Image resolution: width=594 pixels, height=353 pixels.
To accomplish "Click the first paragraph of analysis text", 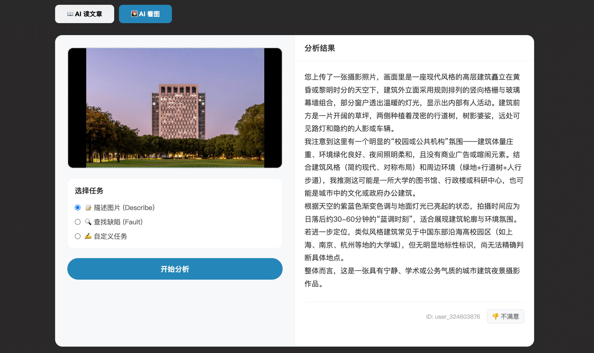I will tap(412, 103).
